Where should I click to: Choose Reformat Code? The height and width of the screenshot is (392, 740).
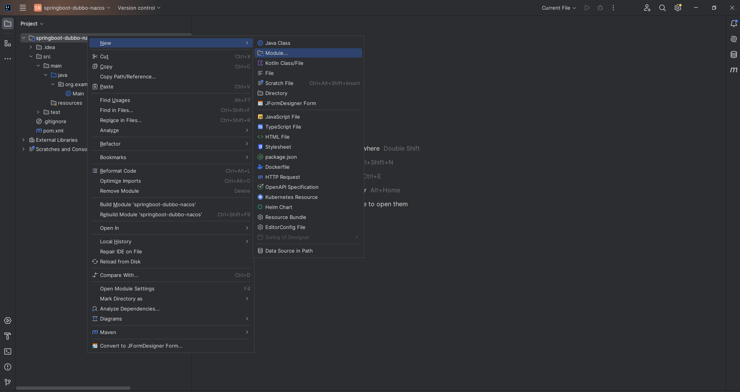coord(171,171)
